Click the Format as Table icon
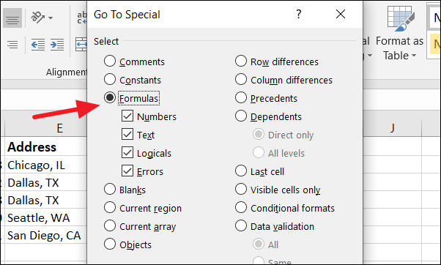This screenshot has height=265, width=441. 401,18
